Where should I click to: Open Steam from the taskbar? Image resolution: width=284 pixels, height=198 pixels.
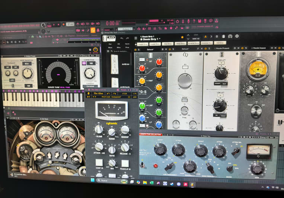(172, 184)
